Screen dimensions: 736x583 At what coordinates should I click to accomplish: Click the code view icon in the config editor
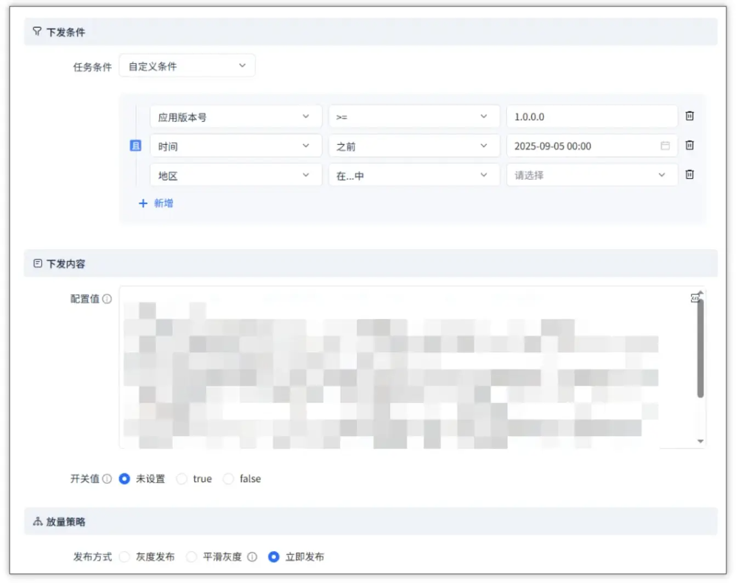[695, 298]
